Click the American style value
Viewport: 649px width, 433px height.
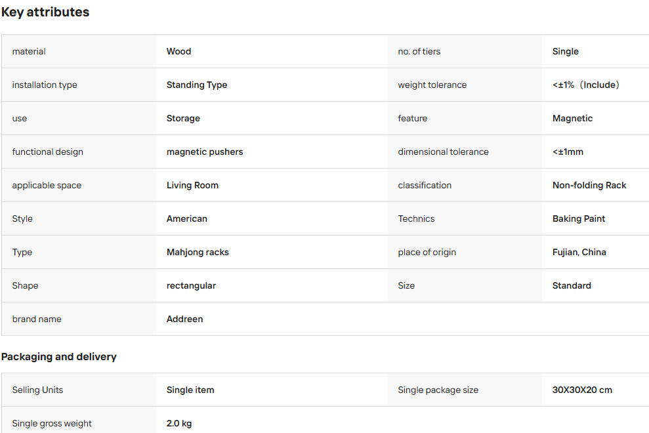tap(186, 218)
